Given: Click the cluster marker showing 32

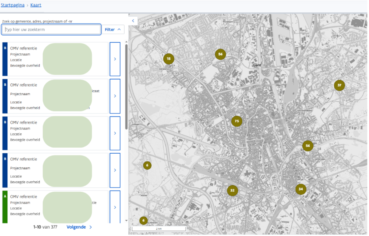Looking at the screenshot, I should (232, 191).
